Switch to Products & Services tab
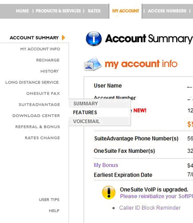 [58, 11]
